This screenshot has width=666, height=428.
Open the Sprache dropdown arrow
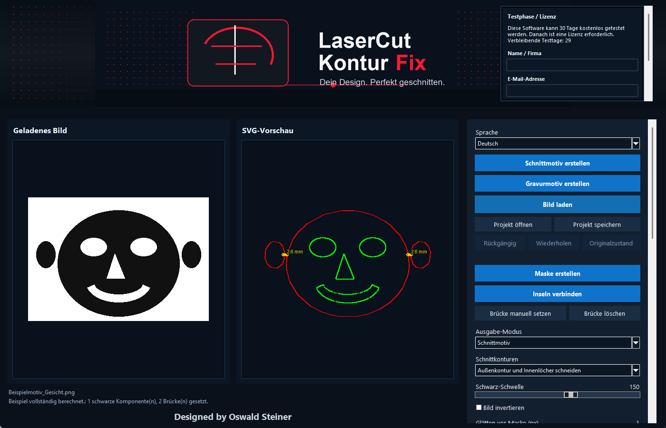click(636, 144)
